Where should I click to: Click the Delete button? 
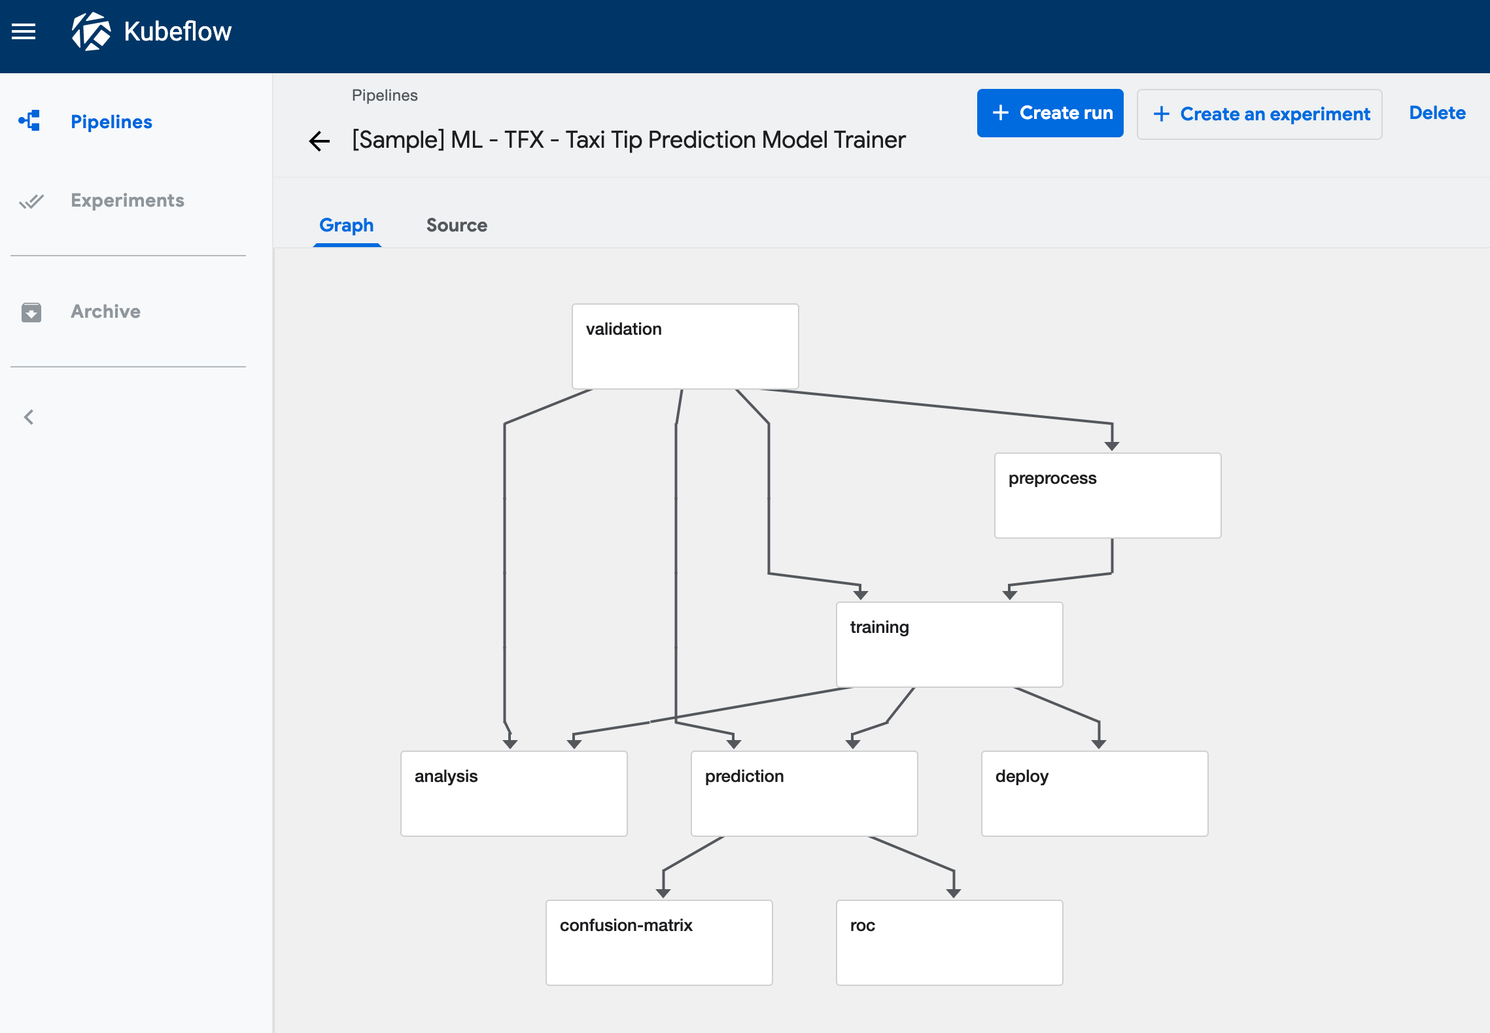click(x=1437, y=112)
